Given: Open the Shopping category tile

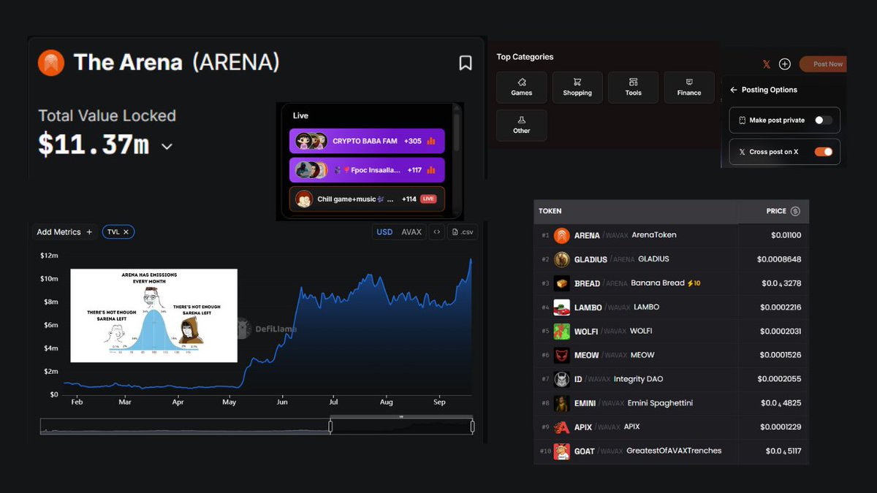Looking at the screenshot, I should [x=577, y=87].
